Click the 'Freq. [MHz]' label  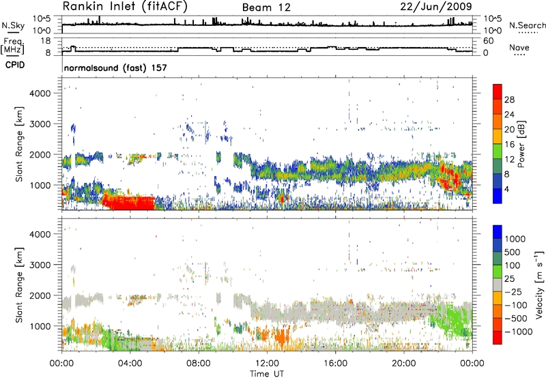click(x=12, y=46)
